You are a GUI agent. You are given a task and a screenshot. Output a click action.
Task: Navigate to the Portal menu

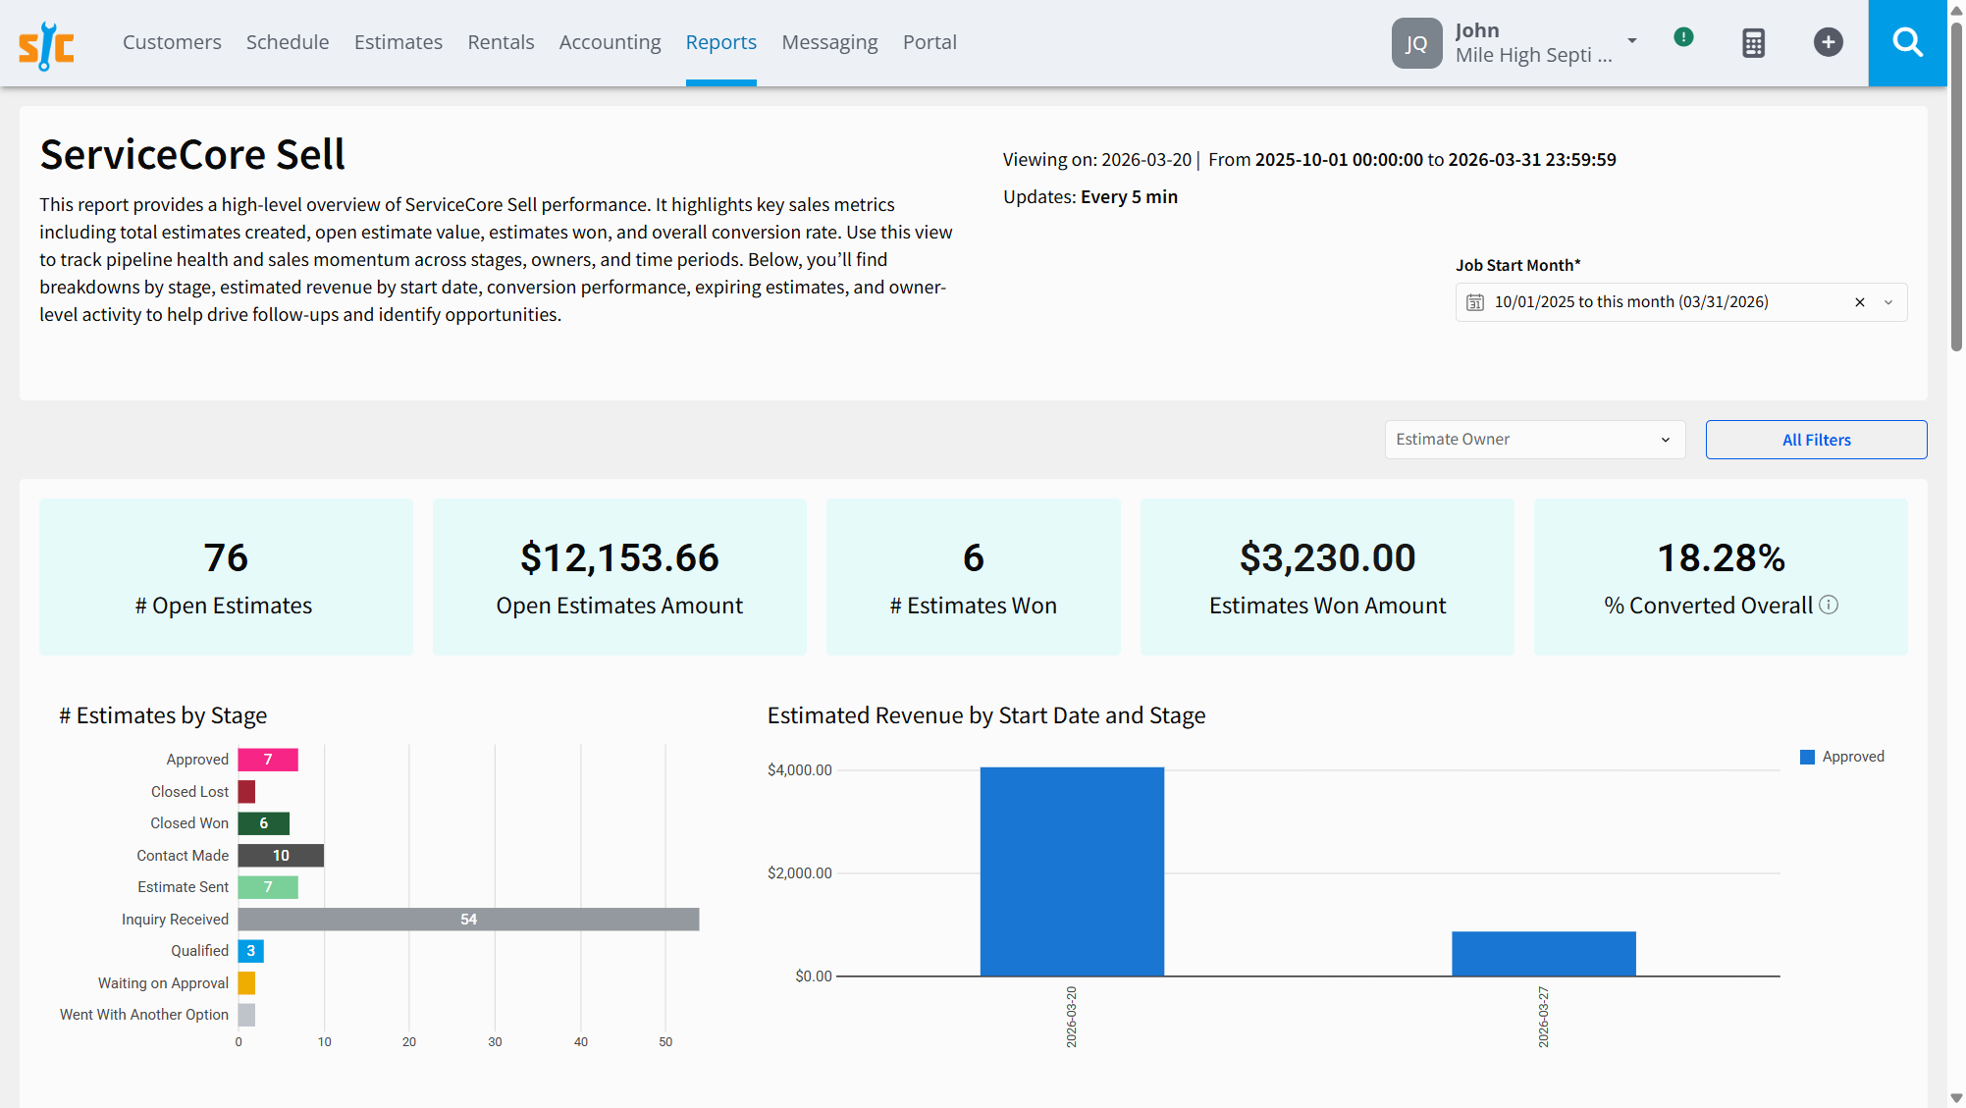(x=930, y=42)
